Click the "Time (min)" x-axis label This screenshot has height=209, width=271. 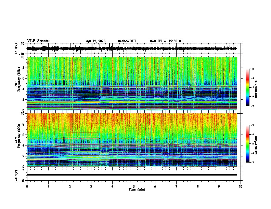[x=137, y=190]
